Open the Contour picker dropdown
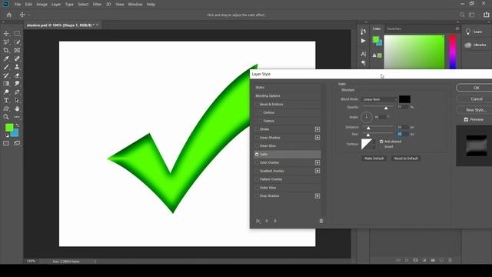 click(x=374, y=144)
